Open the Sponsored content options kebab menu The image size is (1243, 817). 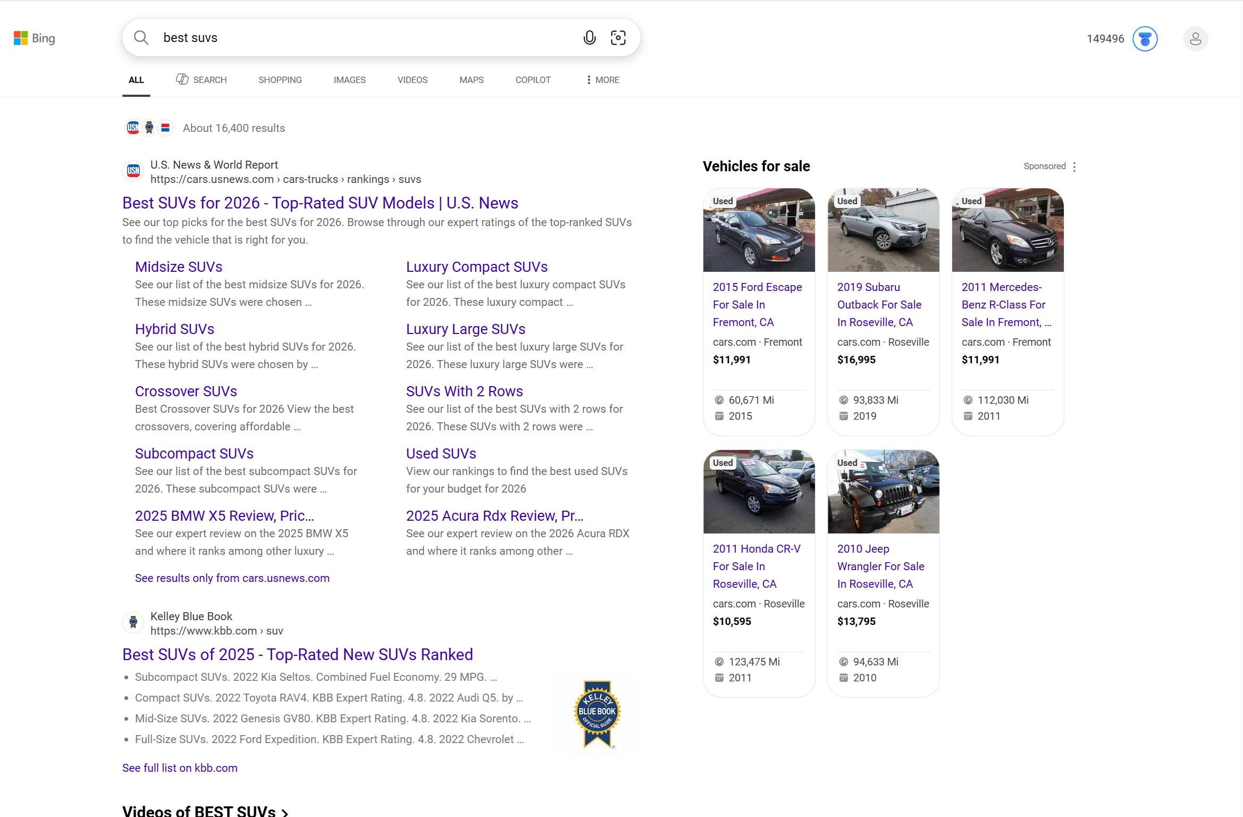pyautogui.click(x=1074, y=166)
